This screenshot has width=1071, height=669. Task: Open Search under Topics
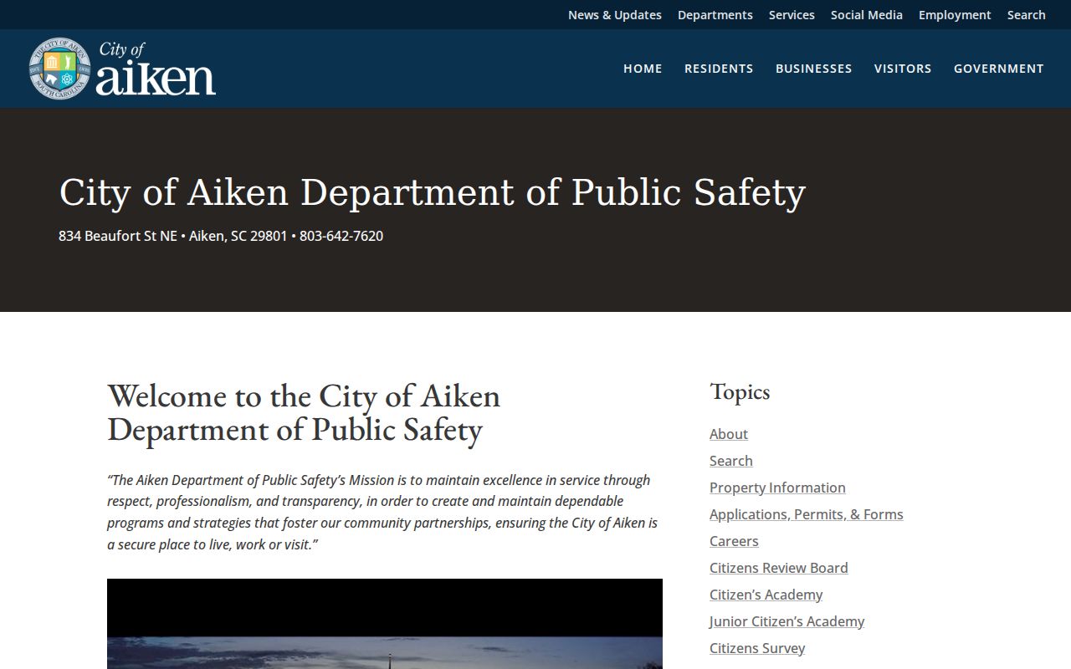click(x=731, y=461)
